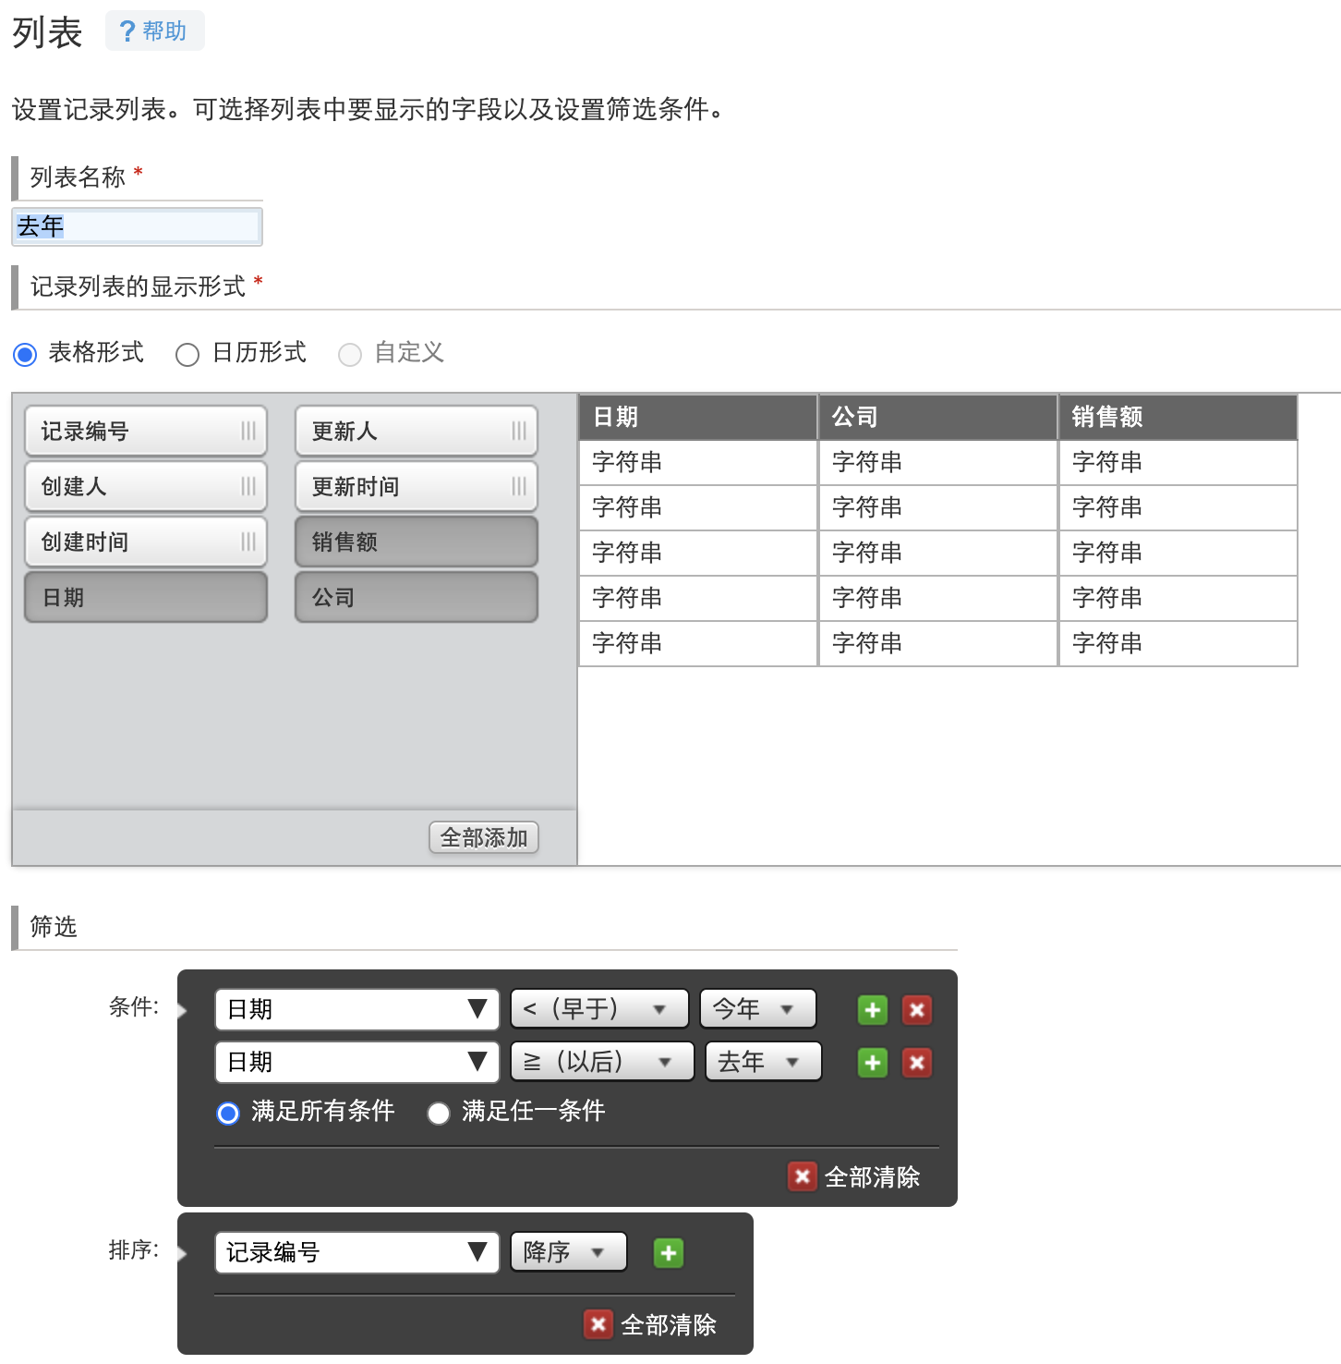Click the drag handle on 更新人
The height and width of the screenshot is (1364, 1341).
pos(519,432)
